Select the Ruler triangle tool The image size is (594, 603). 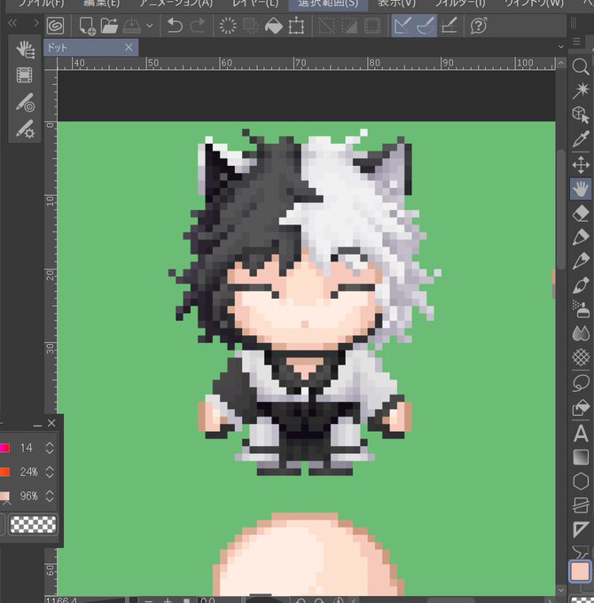pyautogui.click(x=581, y=529)
